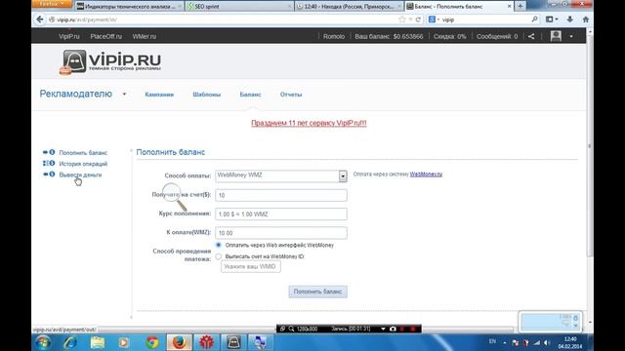Open a new browser tab with plus button

click(x=520, y=6)
